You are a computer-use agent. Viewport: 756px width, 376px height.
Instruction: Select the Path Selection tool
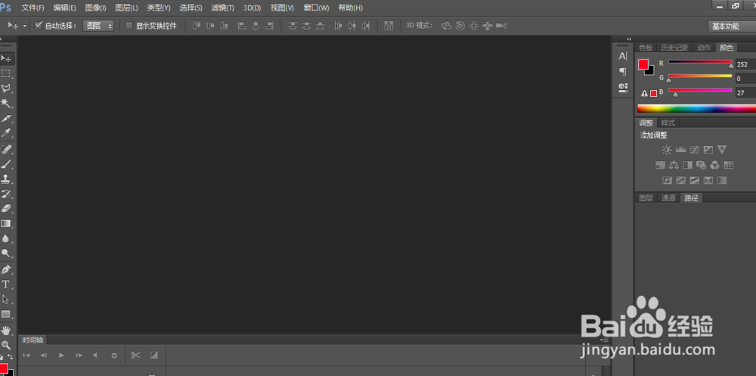pyautogui.click(x=6, y=299)
